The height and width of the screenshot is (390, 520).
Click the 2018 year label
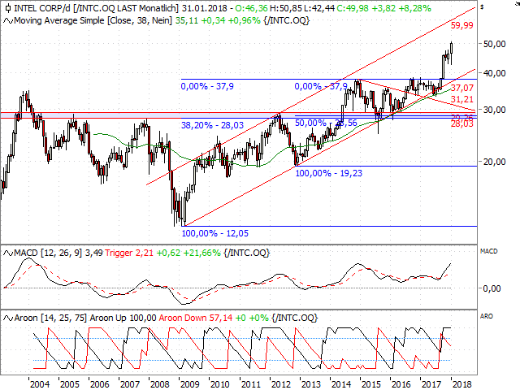point(462,384)
